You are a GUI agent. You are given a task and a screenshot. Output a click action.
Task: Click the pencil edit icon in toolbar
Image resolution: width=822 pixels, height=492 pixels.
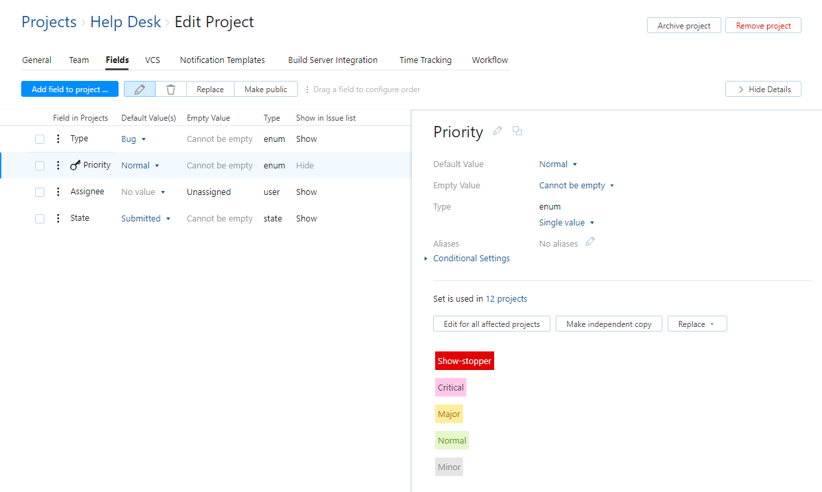tap(140, 90)
